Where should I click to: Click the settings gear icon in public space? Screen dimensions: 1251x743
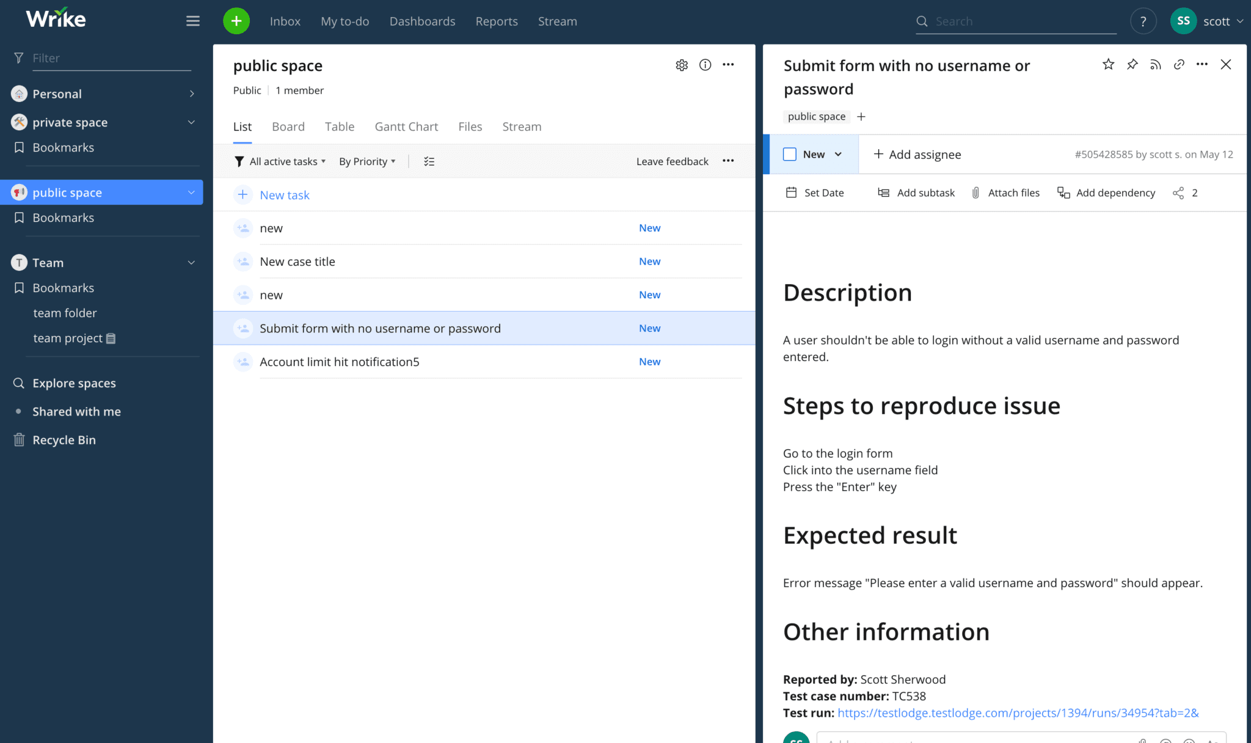pyautogui.click(x=682, y=65)
